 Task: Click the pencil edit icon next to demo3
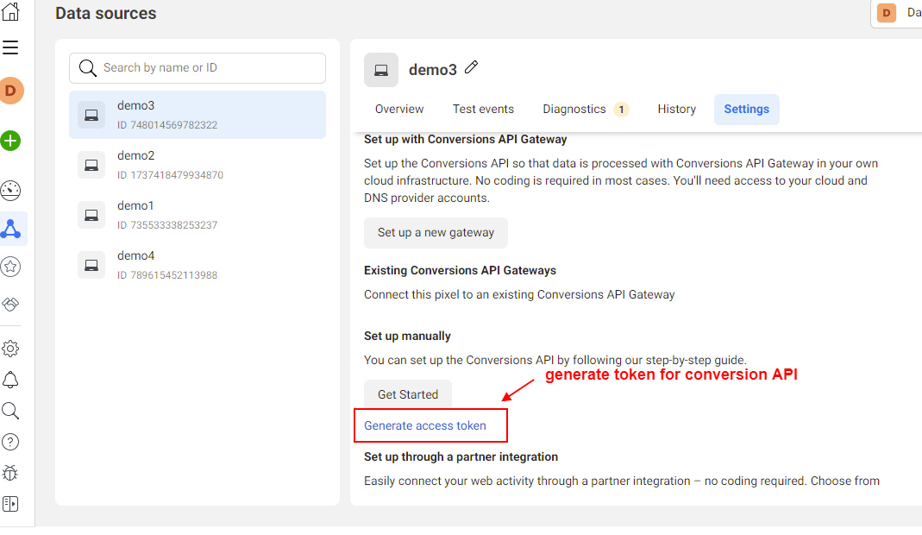point(472,67)
